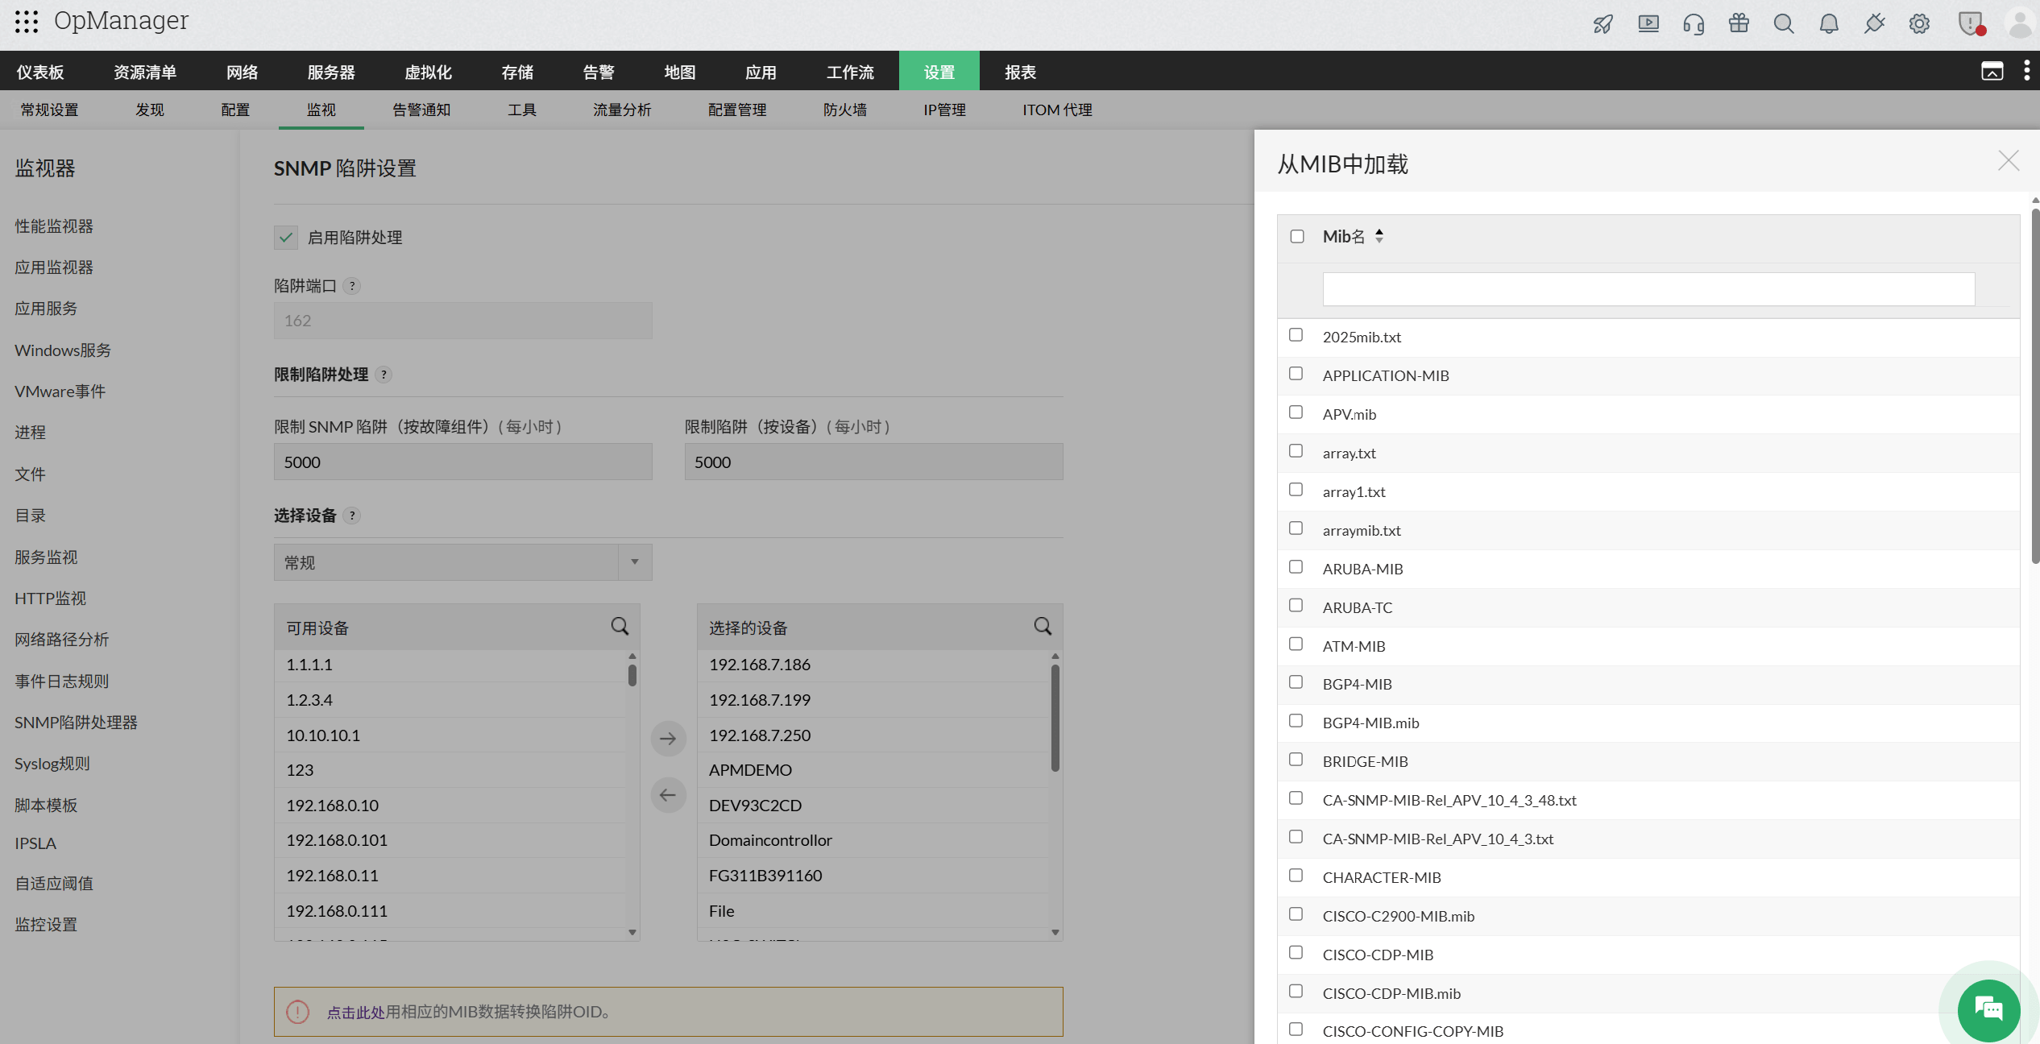Search within 选择的设备 list
Image resolution: width=2040 pixels, height=1044 pixels.
pyautogui.click(x=1043, y=627)
